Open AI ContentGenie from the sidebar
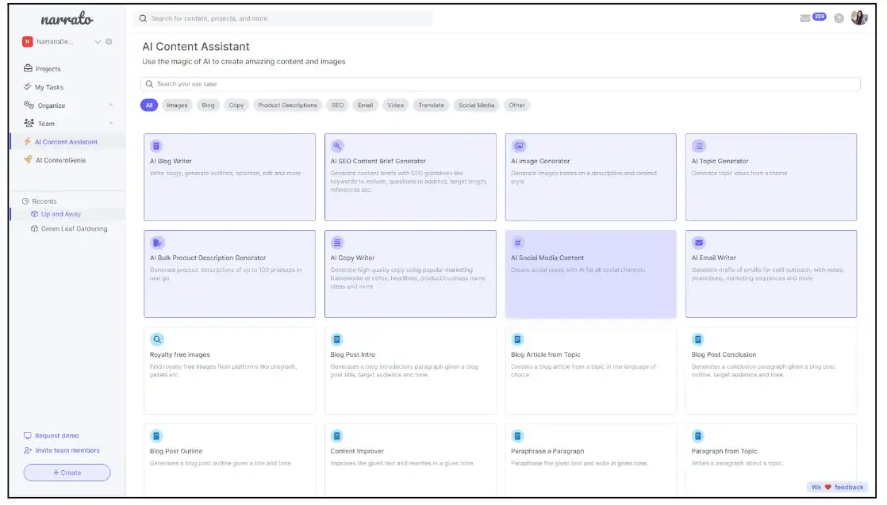887x505 pixels. 60,160
